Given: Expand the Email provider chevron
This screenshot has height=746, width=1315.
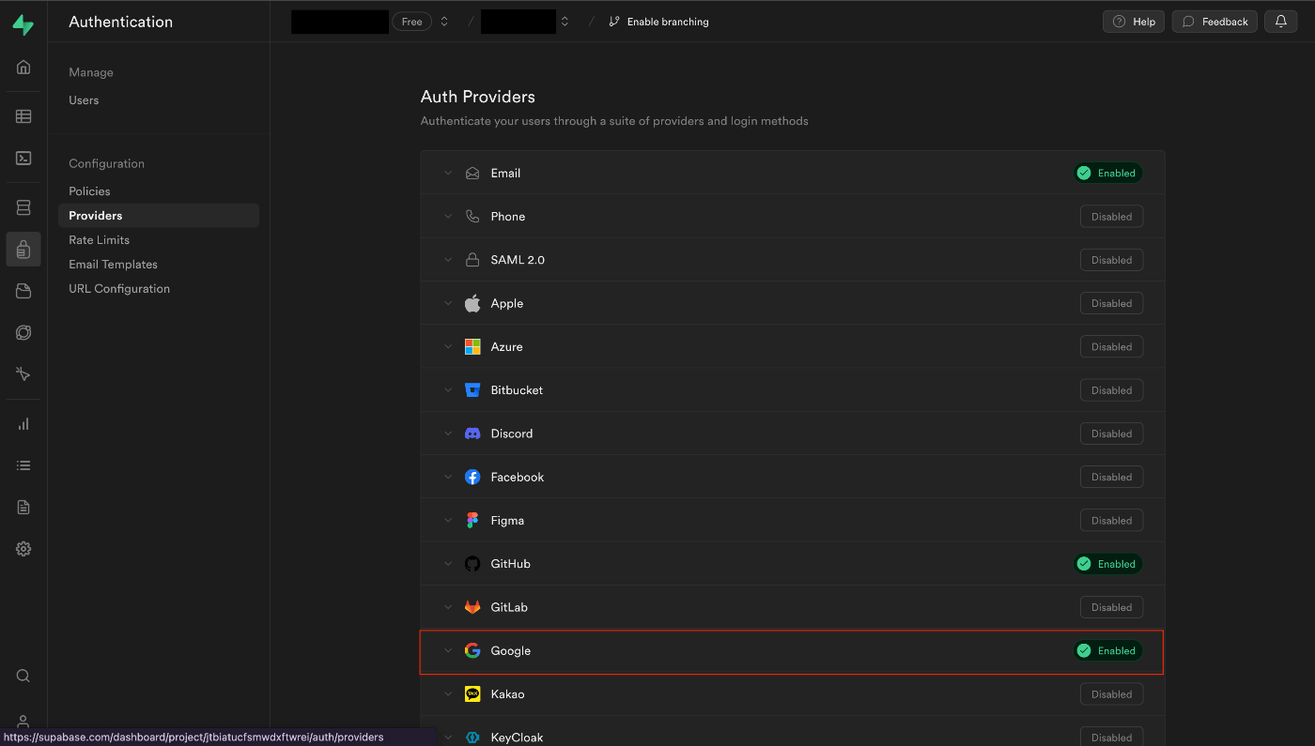Looking at the screenshot, I should (x=448, y=173).
